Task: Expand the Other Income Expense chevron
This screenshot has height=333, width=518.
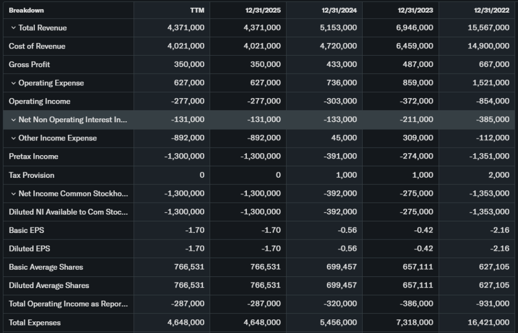Action: tap(13, 138)
